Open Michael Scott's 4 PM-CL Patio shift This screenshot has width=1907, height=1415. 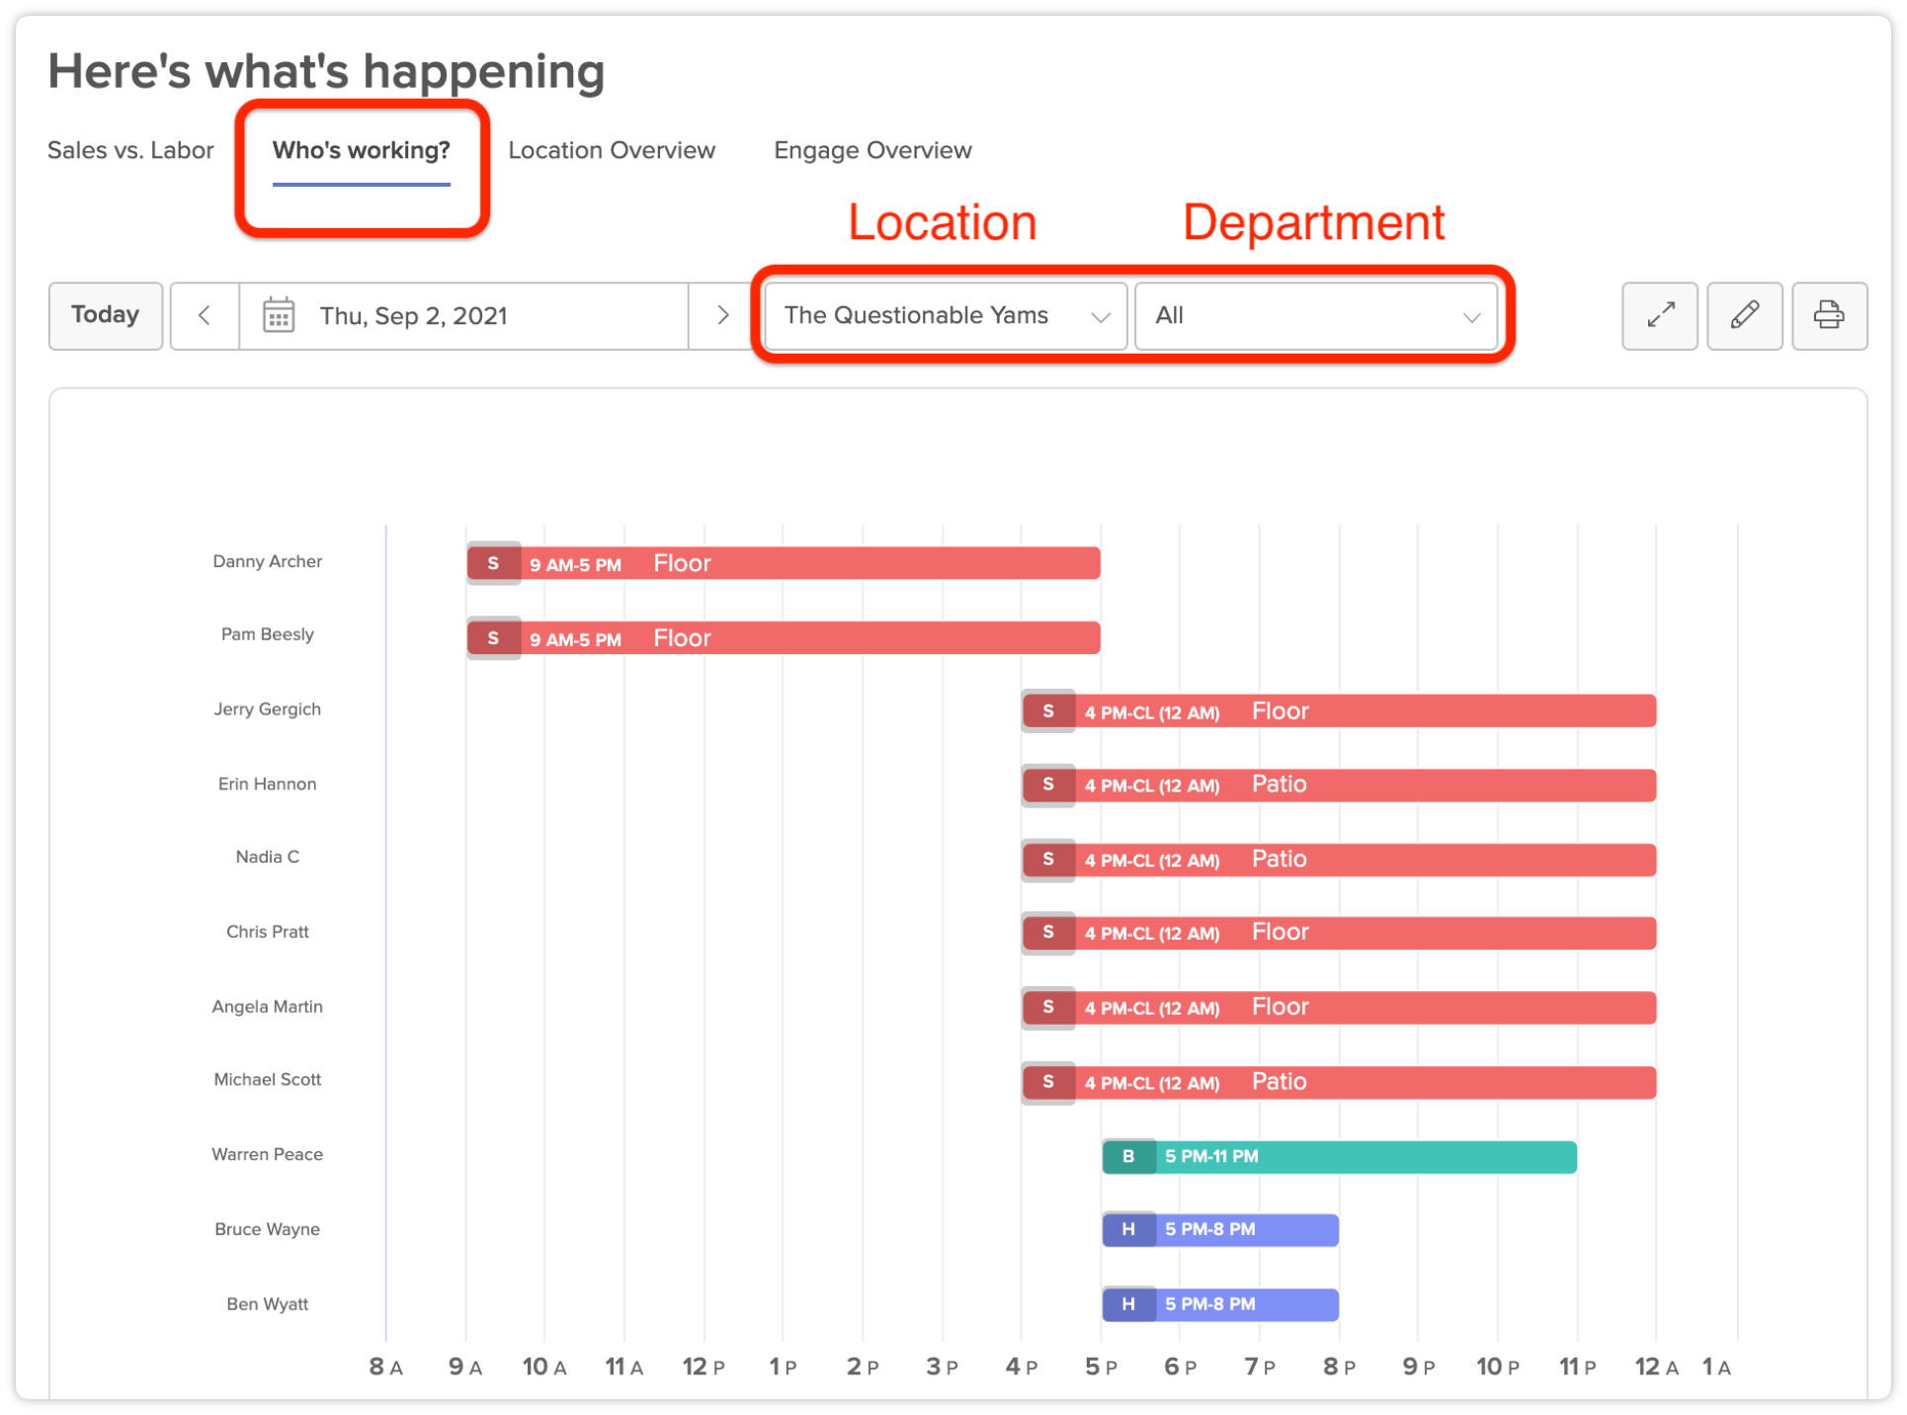1339,1083
